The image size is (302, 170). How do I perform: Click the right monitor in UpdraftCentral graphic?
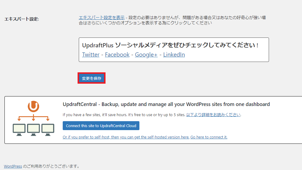[x=48, y=129]
